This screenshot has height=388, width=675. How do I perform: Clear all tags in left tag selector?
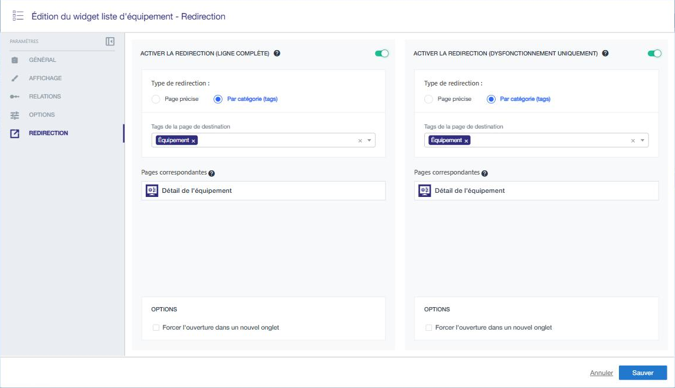tap(360, 141)
